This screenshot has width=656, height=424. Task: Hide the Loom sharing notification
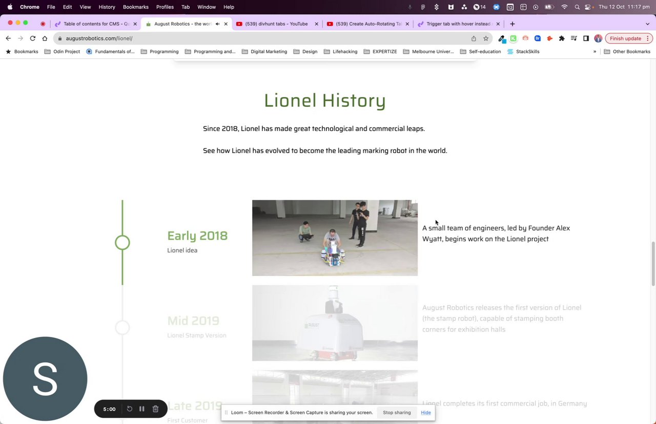[426, 413]
